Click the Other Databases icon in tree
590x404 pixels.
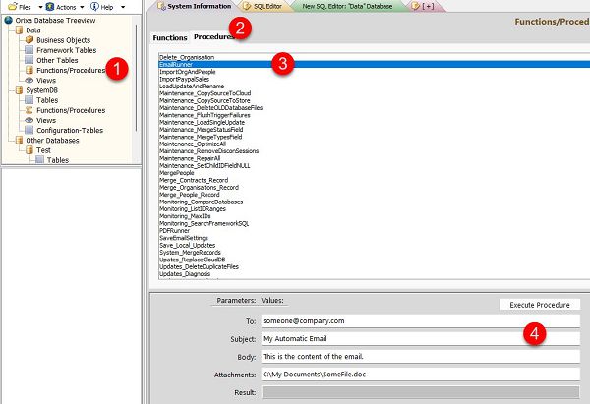tap(19, 140)
